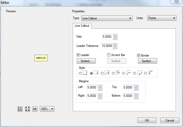Open the Units dropdown showing Points
Image resolution: width=183 pixels, height=127 pixels.
(x=162, y=18)
